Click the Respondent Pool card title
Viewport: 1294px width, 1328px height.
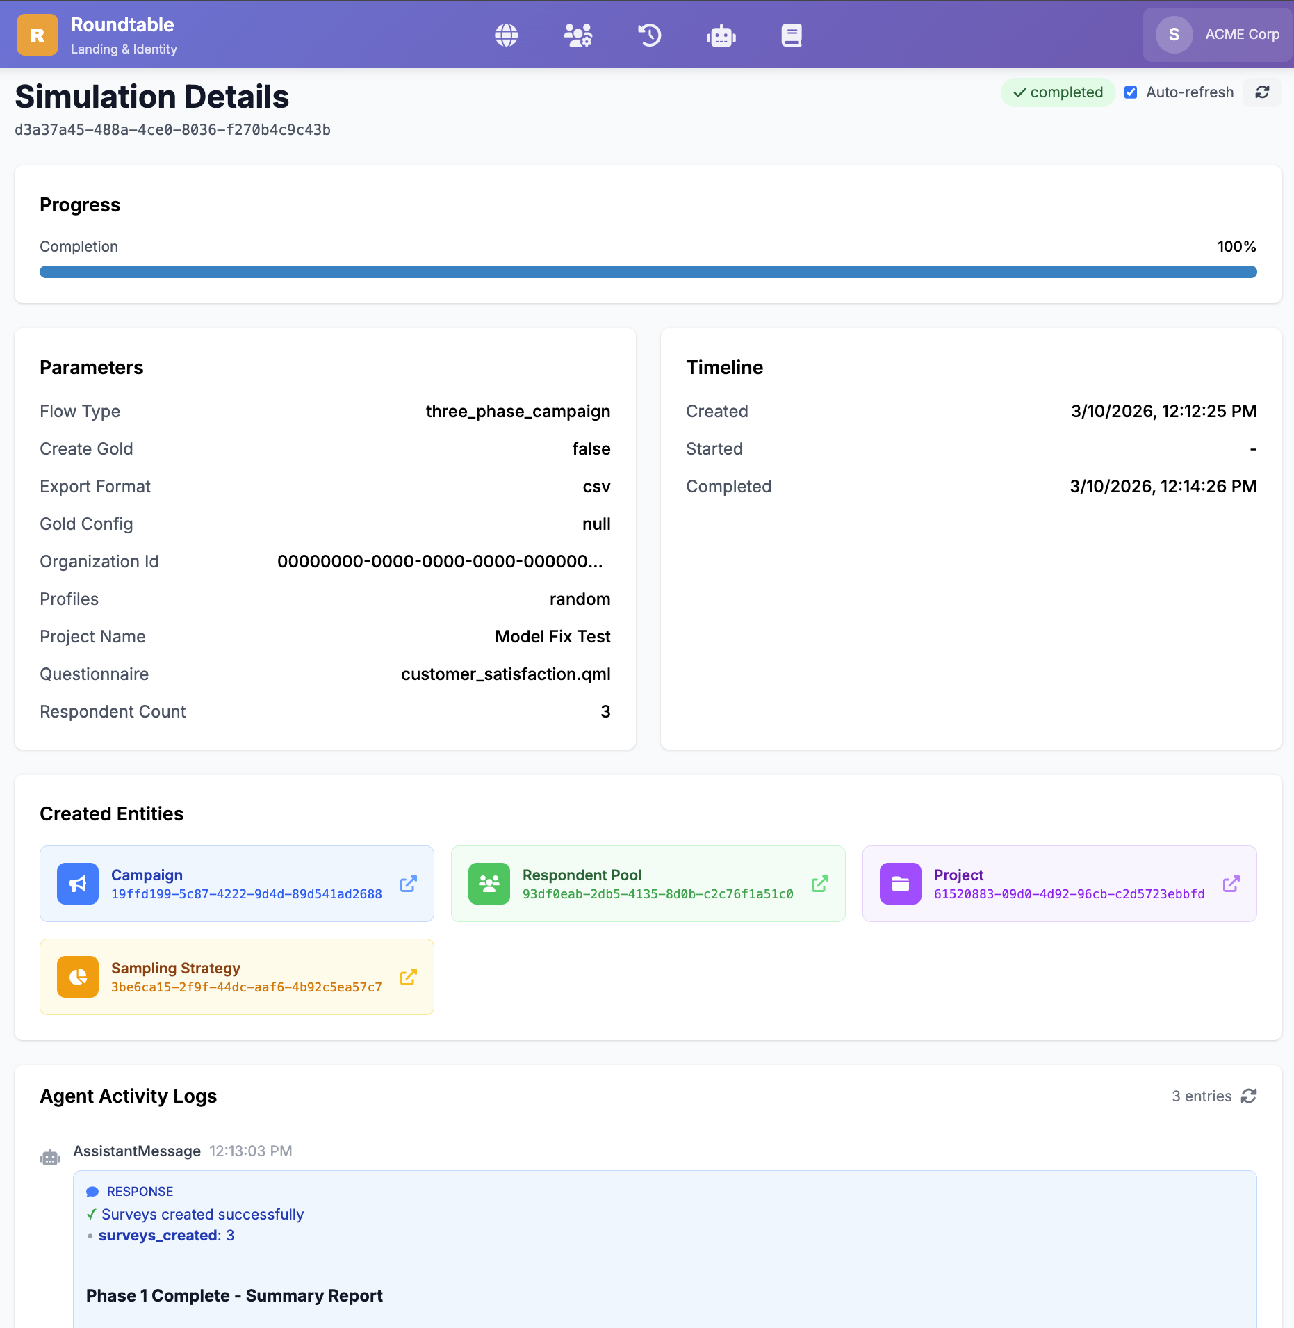point(582,875)
